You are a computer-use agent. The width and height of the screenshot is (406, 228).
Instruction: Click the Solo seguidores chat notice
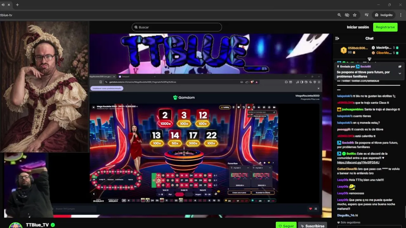coord(349,223)
